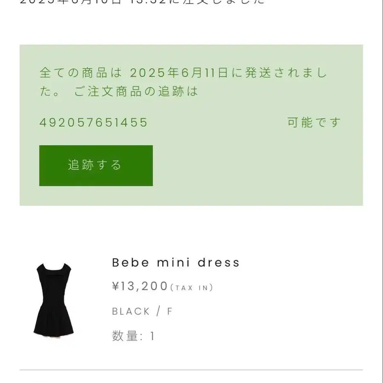The image size is (383, 383).
Task: Click the size F label
Action: (x=170, y=312)
